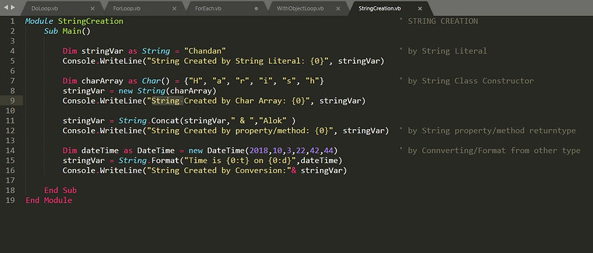Click line number 16 in the gutter
Viewport: 593px width, 253px height.
10,170
